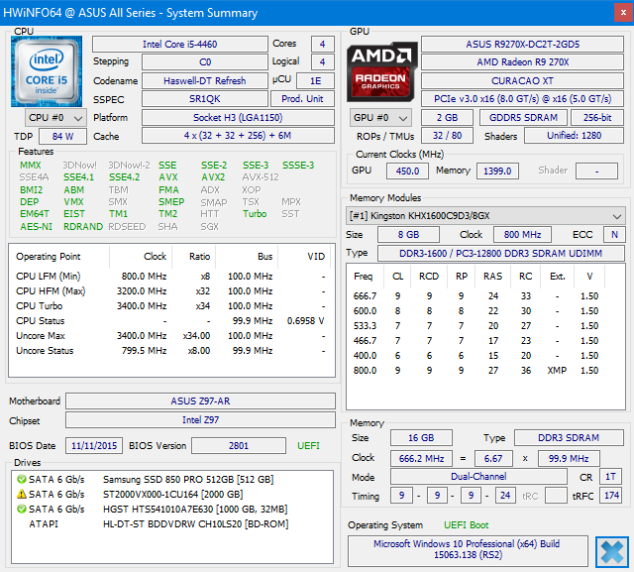634x572 pixels.
Task: Click the ASUS R9270X-DC2T-2GD5 field
Action: (522, 44)
